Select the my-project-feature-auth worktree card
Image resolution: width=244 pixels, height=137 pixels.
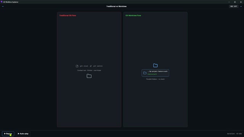(155, 73)
